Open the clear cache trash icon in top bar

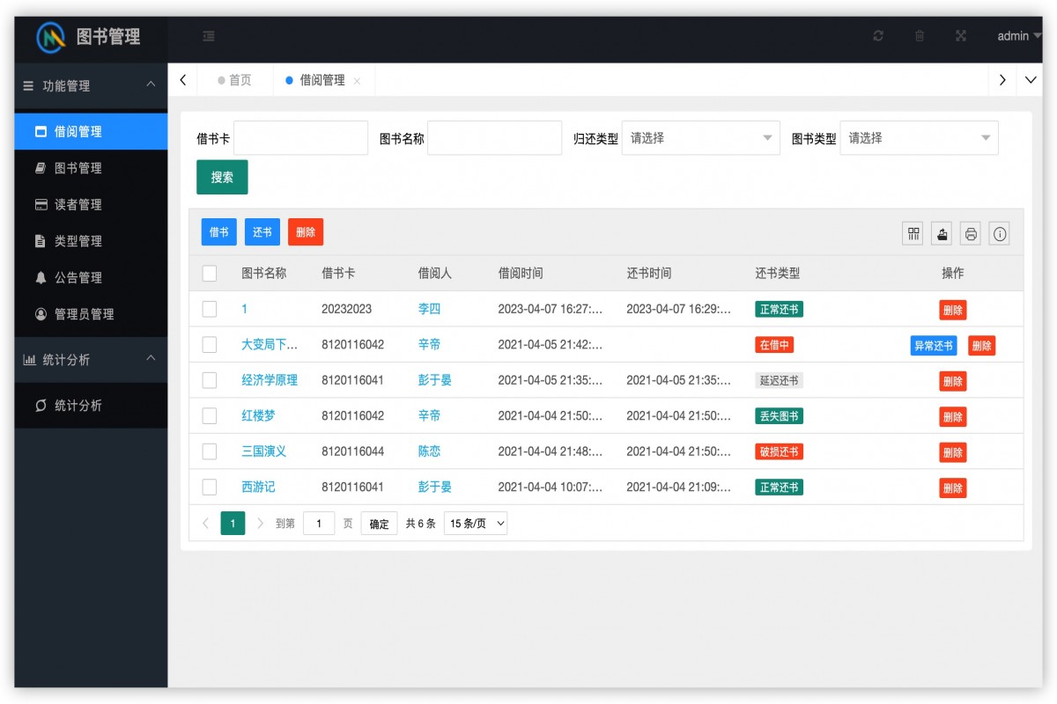(x=920, y=36)
